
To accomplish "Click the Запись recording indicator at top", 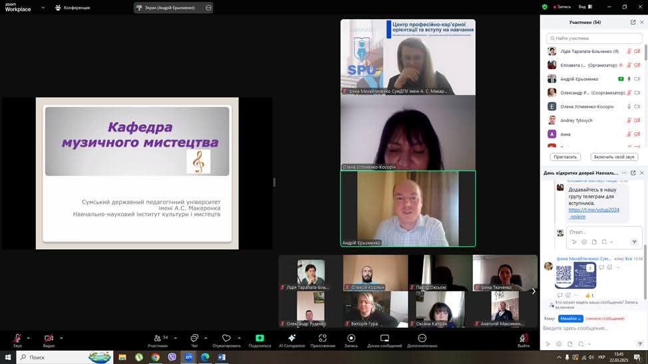I will click(562, 7).
